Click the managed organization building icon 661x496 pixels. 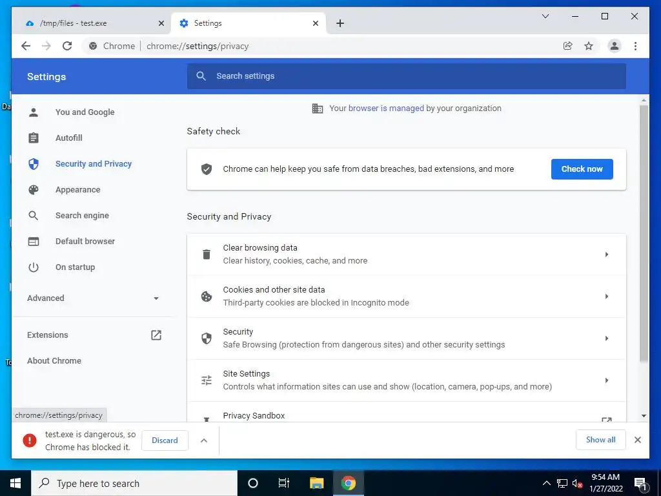click(318, 108)
